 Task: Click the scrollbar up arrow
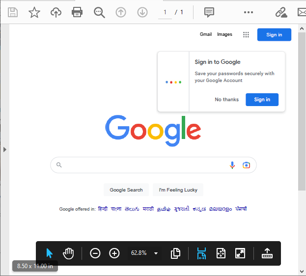[302, 28]
